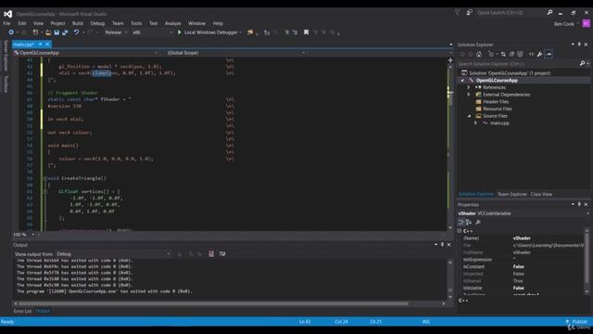
Task: Expand the External Dependencies node
Action: 469,95
